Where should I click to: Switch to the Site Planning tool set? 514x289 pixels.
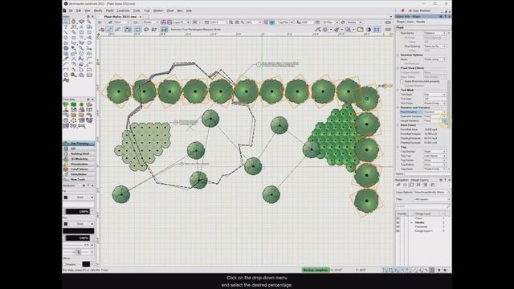point(79,144)
